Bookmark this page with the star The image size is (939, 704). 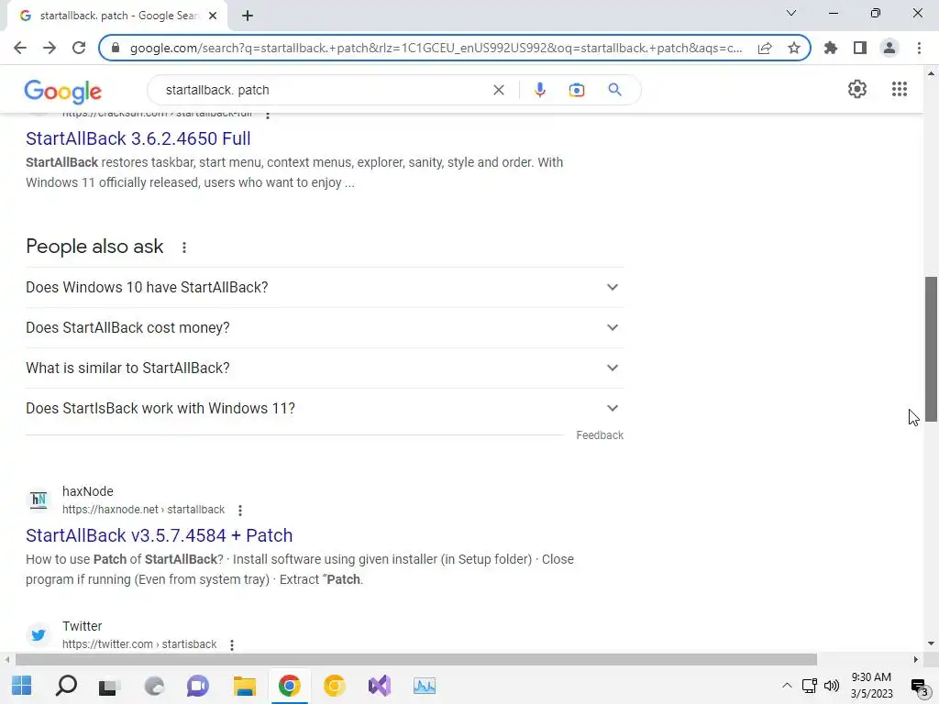coord(794,48)
